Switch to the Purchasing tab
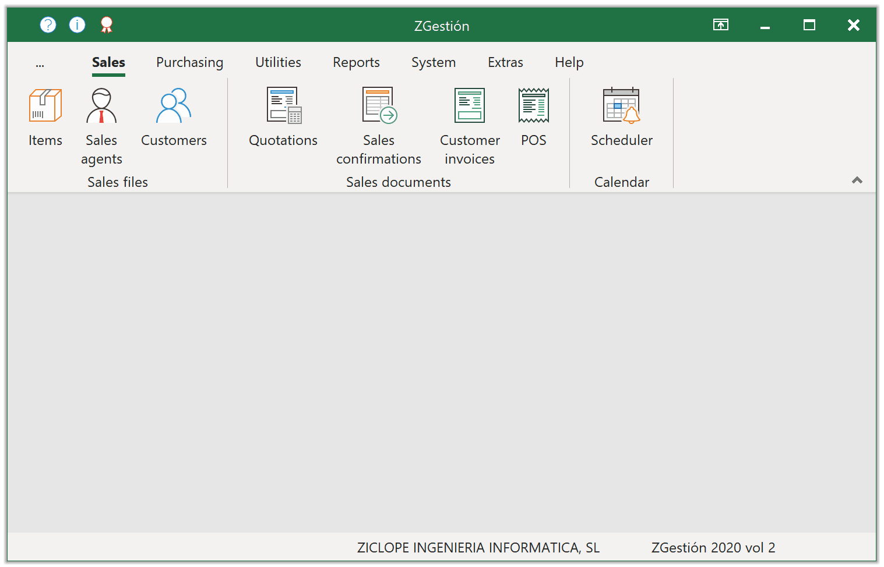The image size is (884, 567). [189, 63]
